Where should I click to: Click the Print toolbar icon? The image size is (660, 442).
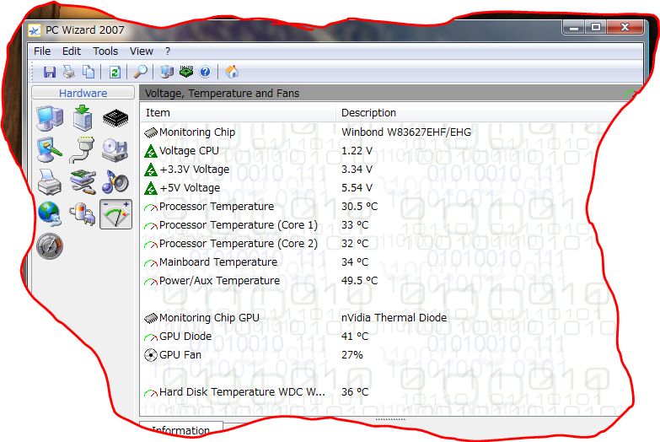point(69,72)
